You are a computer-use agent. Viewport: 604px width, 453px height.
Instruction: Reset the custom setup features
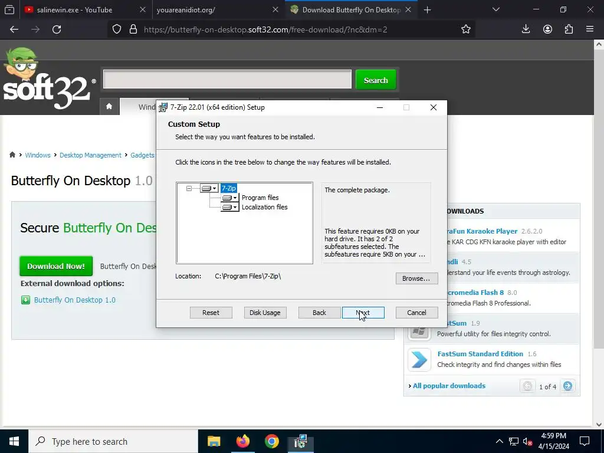point(211,313)
